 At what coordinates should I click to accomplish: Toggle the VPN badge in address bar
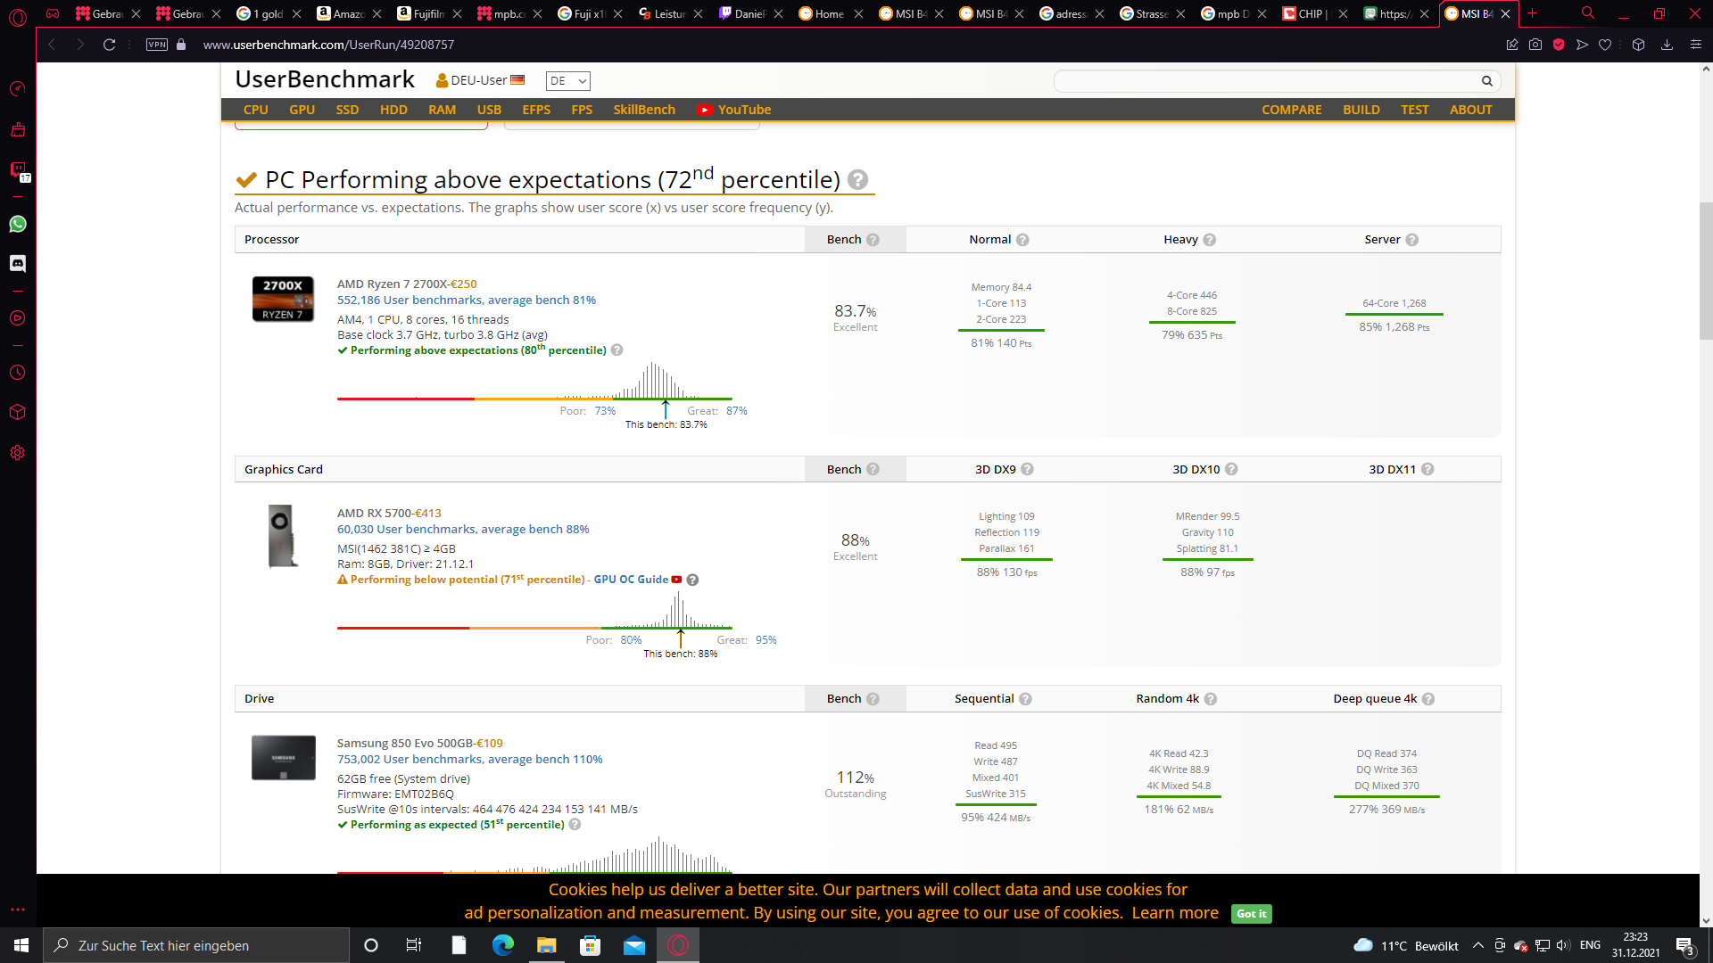point(157,45)
